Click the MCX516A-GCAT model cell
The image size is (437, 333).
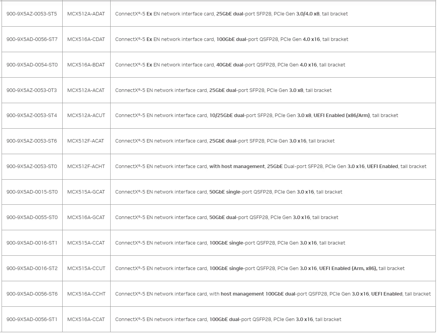pyautogui.click(x=86, y=217)
